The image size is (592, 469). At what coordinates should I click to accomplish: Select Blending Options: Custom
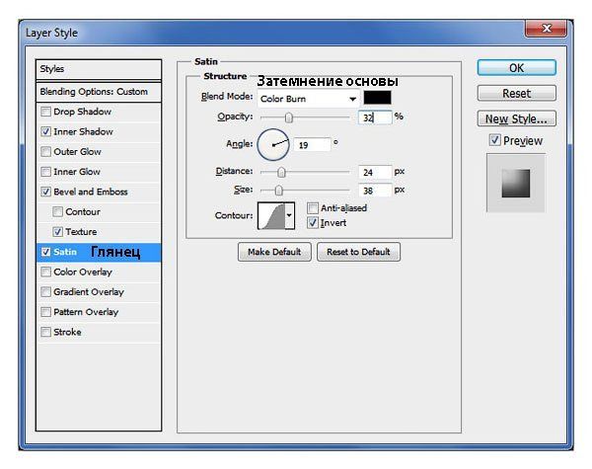[x=99, y=92]
